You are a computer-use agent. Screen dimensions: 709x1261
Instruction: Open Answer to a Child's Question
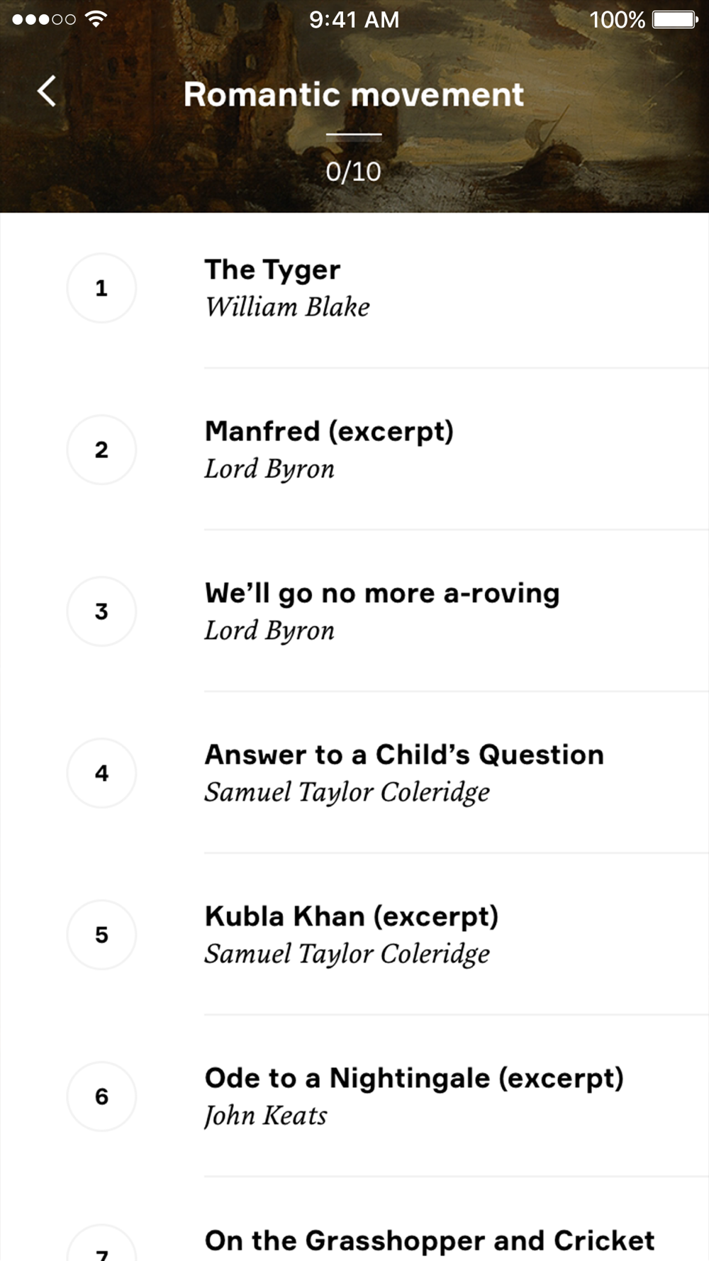click(354, 773)
